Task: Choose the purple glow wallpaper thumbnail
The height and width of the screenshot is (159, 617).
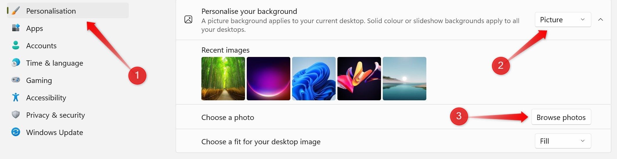Action: [x=268, y=79]
